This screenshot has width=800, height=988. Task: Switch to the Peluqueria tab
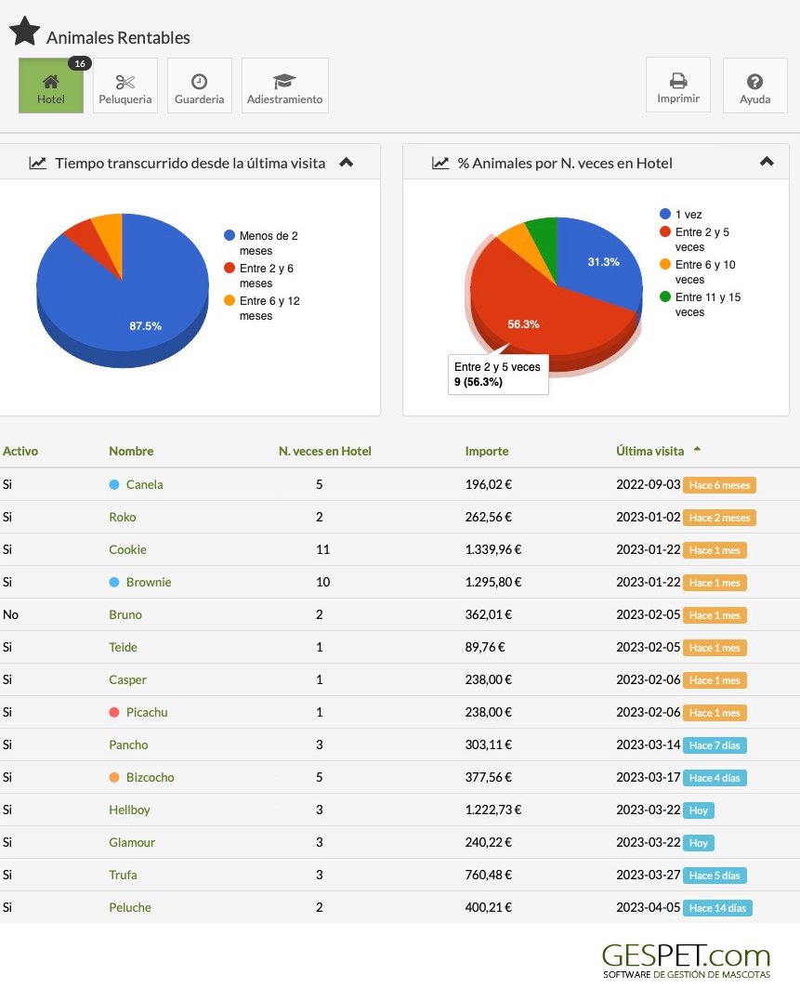point(125,86)
